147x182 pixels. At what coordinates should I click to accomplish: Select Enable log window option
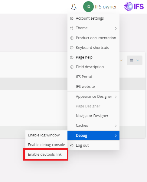46,135
